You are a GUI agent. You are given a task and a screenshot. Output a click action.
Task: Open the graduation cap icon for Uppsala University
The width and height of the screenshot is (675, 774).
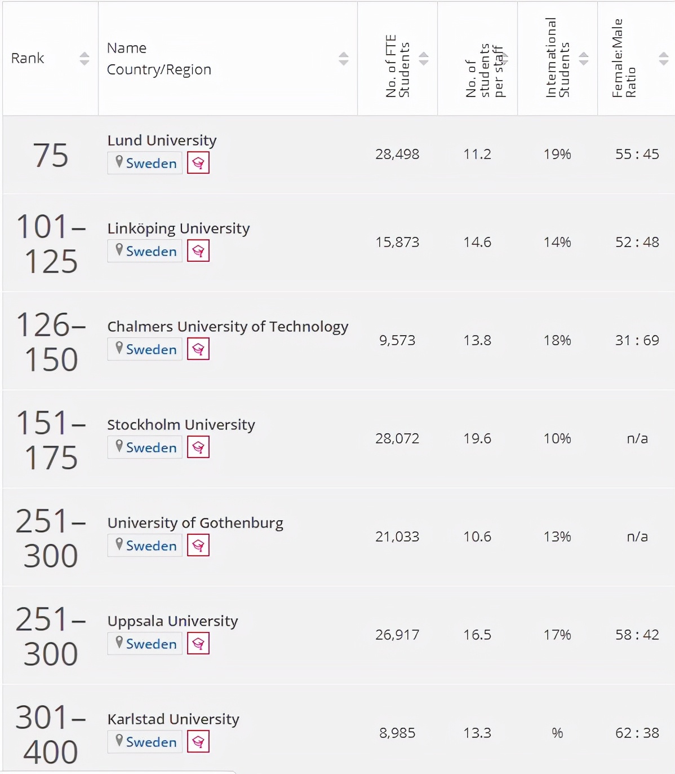[x=198, y=644]
